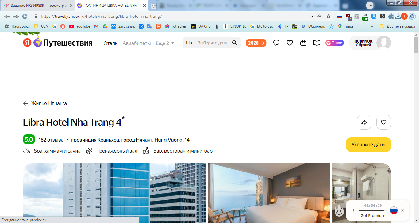Open the '182 отзыва' reviews link

click(x=51, y=140)
